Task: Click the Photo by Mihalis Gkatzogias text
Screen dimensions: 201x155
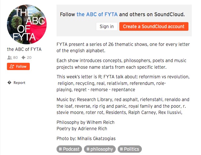Action: pyautogui.click(x=86, y=138)
